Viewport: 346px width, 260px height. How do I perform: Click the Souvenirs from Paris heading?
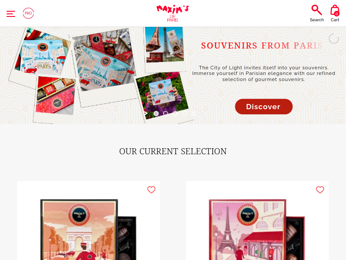(262, 45)
